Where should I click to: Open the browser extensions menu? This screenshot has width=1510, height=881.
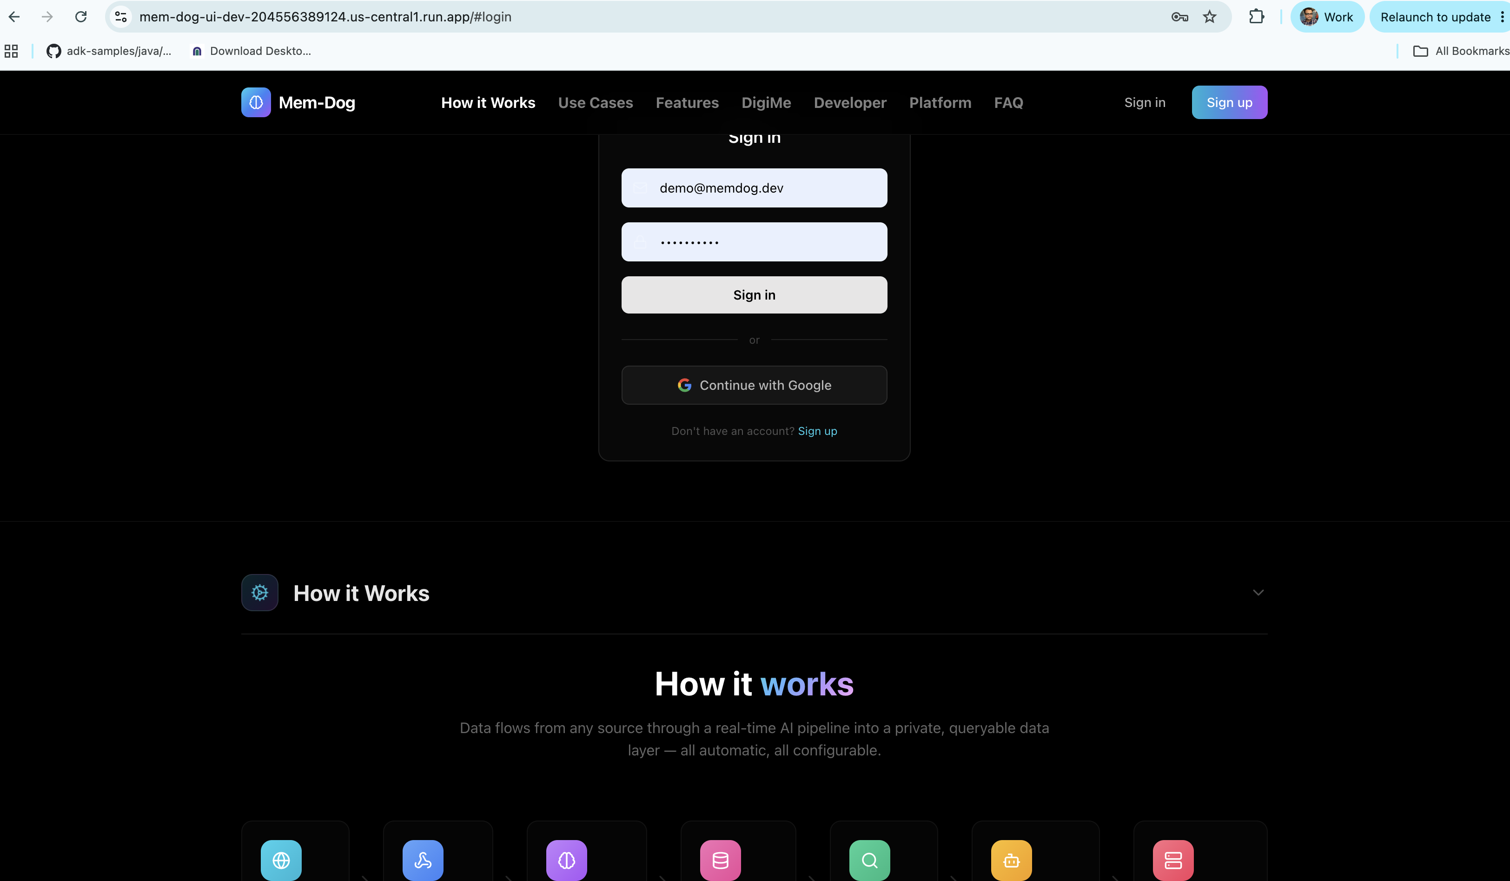pyautogui.click(x=1257, y=17)
